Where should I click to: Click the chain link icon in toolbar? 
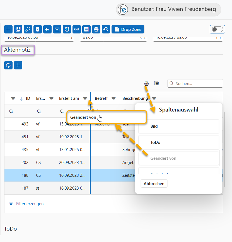76,29
